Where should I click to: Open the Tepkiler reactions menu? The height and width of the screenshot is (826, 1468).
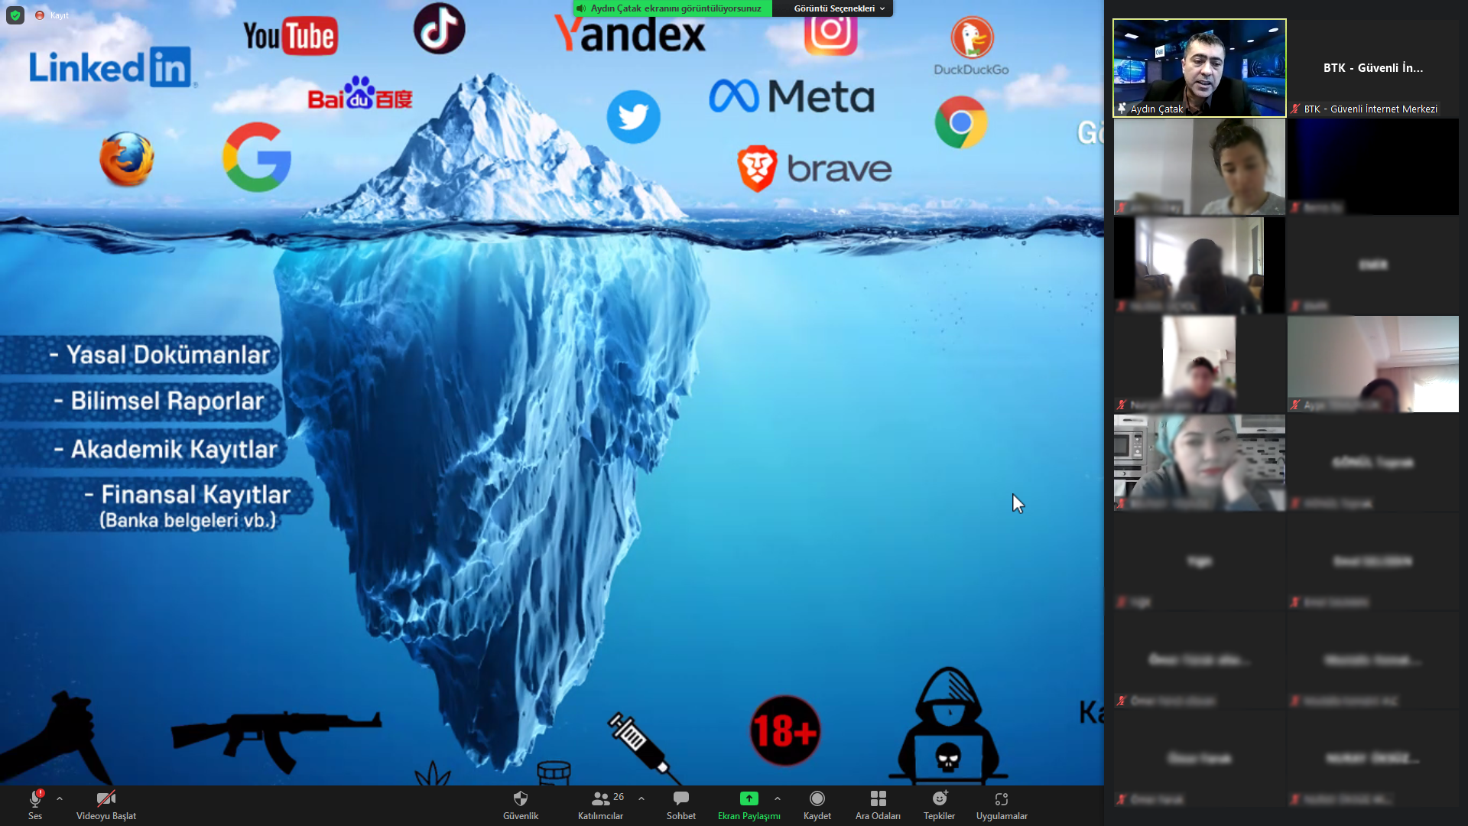pyautogui.click(x=940, y=805)
